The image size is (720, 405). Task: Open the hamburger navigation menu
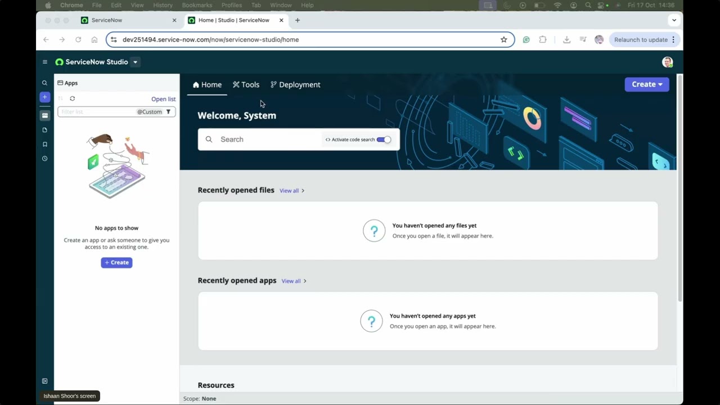(x=45, y=62)
